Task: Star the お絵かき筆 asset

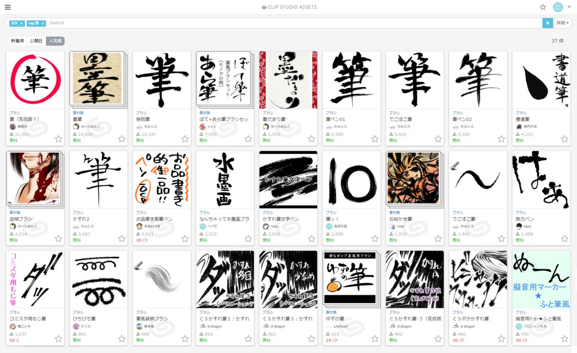Action: tap(438, 239)
